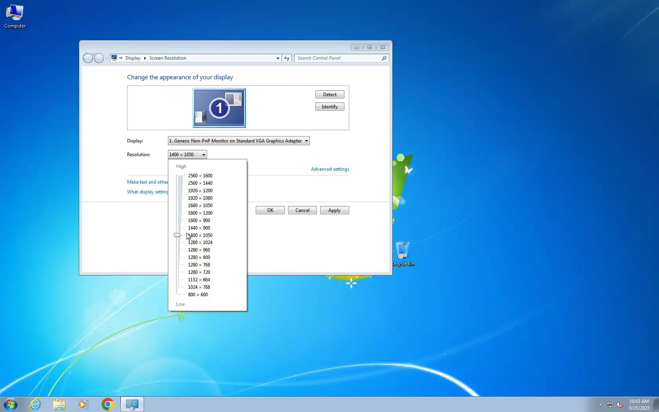Click the Detect button
The image size is (659, 412).
[x=330, y=95]
